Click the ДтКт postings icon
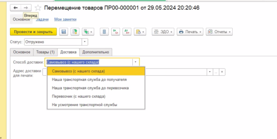This screenshot has height=139, width=277. [127, 32]
